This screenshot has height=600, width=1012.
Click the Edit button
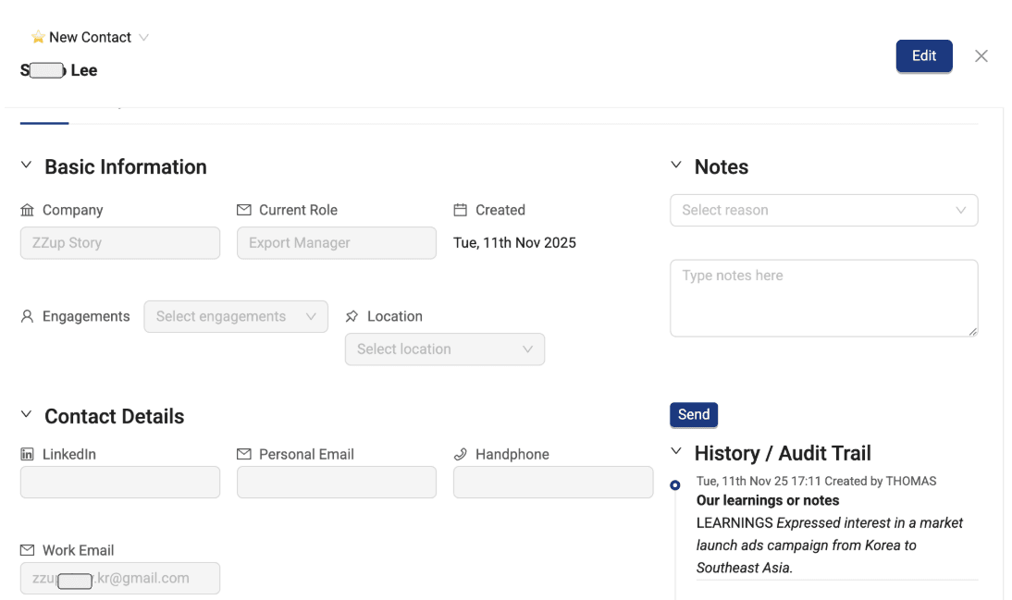pyautogui.click(x=923, y=55)
